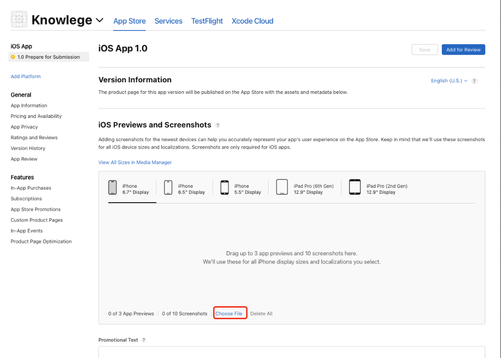Open Custom Product Pages
The image size is (501, 358).
pyautogui.click(x=37, y=220)
